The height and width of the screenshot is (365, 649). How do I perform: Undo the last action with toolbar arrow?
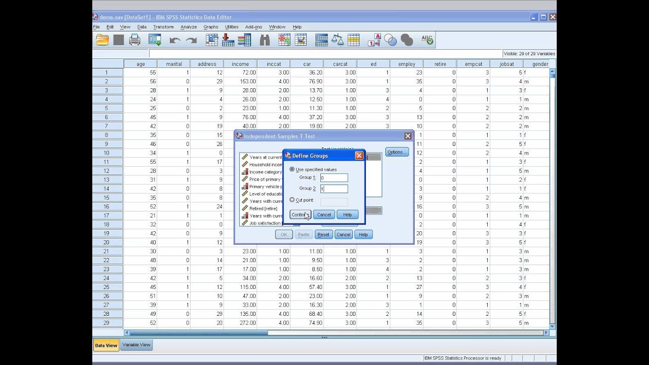point(175,41)
